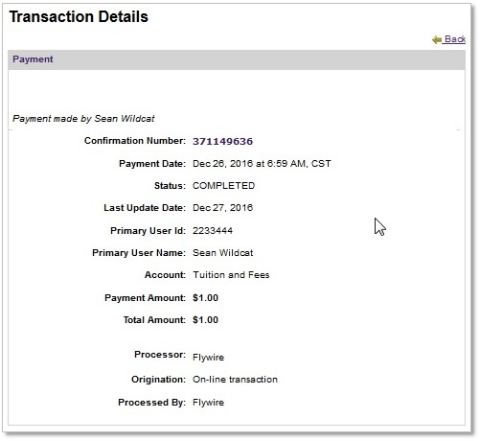
Task: Select the Primary User Id 2233444
Action: [x=213, y=231]
